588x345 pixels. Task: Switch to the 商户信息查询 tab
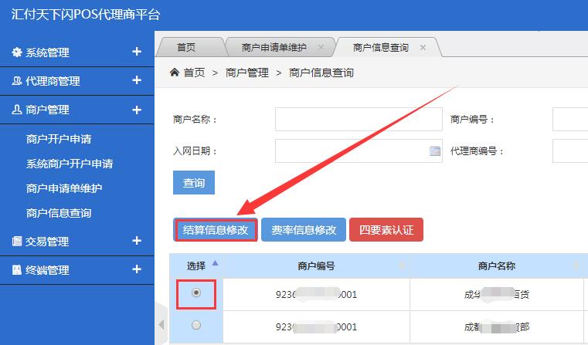coord(381,47)
